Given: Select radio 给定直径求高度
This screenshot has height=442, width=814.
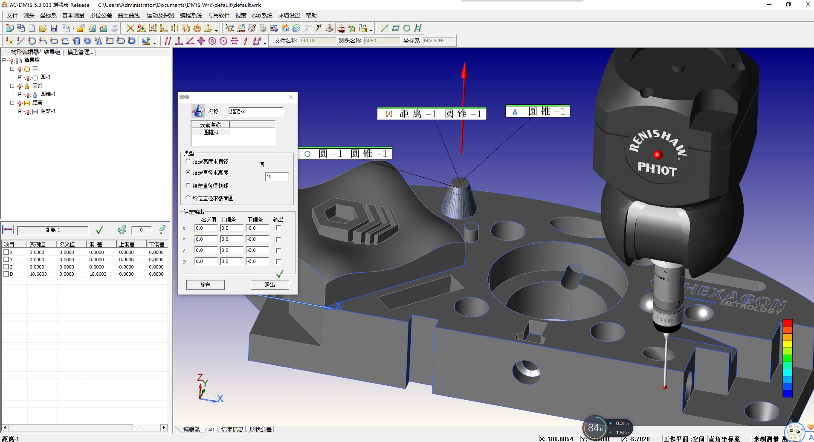Looking at the screenshot, I should (x=188, y=172).
